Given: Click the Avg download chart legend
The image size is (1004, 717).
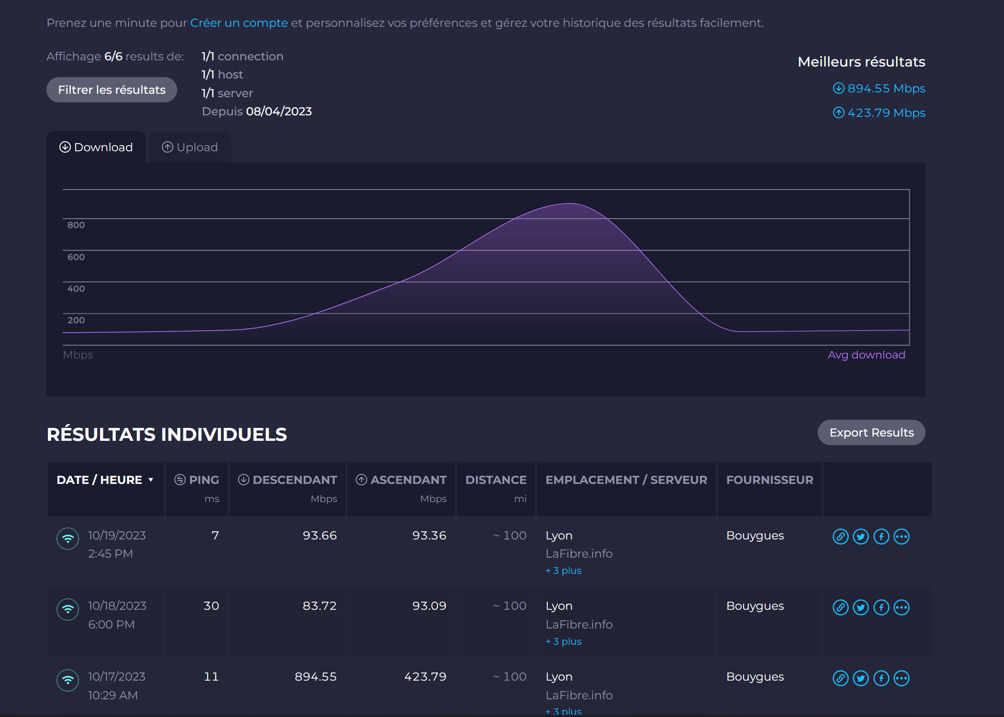Looking at the screenshot, I should [867, 355].
